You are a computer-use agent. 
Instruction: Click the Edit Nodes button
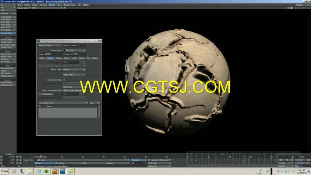pos(73,87)
